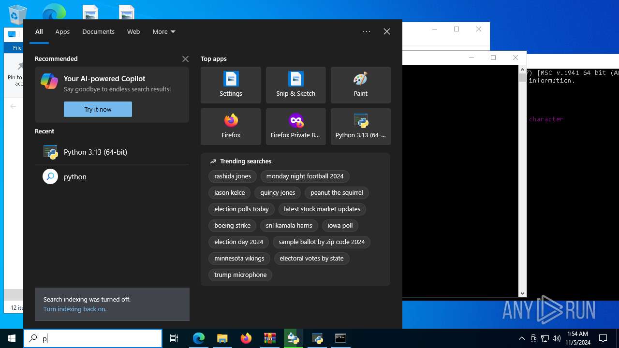
Task: Open search options ellipsis menu
Action: 367,31
